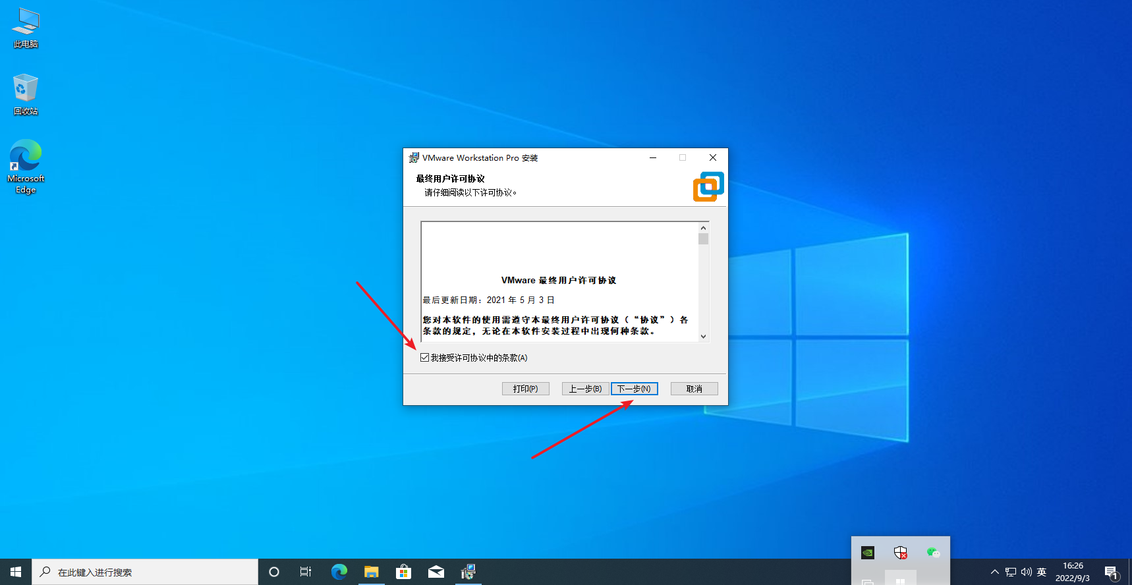Open the notification center icon
The height and width of the screenshot is (585, 1132).
tap(1112, 572)
